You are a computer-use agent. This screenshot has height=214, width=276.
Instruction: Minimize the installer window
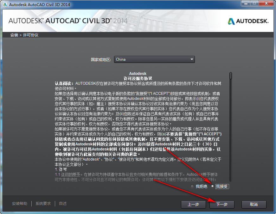coord(246,3)
